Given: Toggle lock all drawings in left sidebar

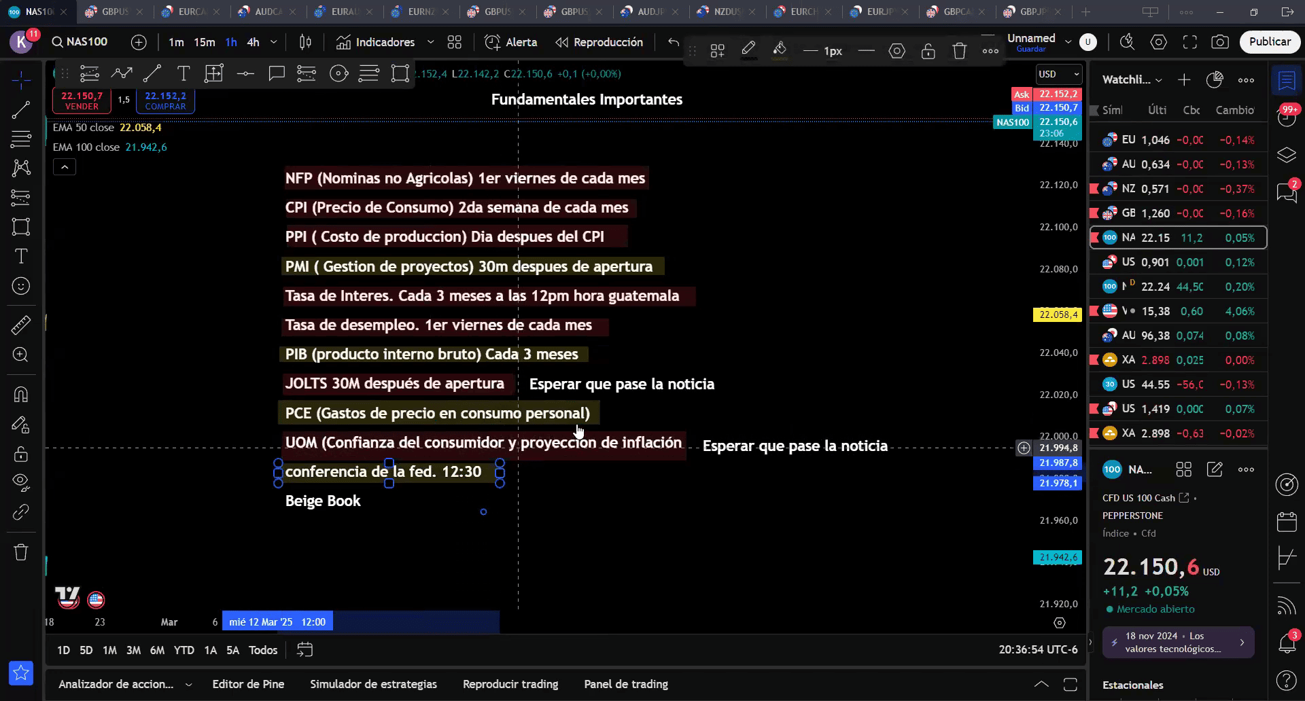Looking at the screenshot, I should (21, 454).
